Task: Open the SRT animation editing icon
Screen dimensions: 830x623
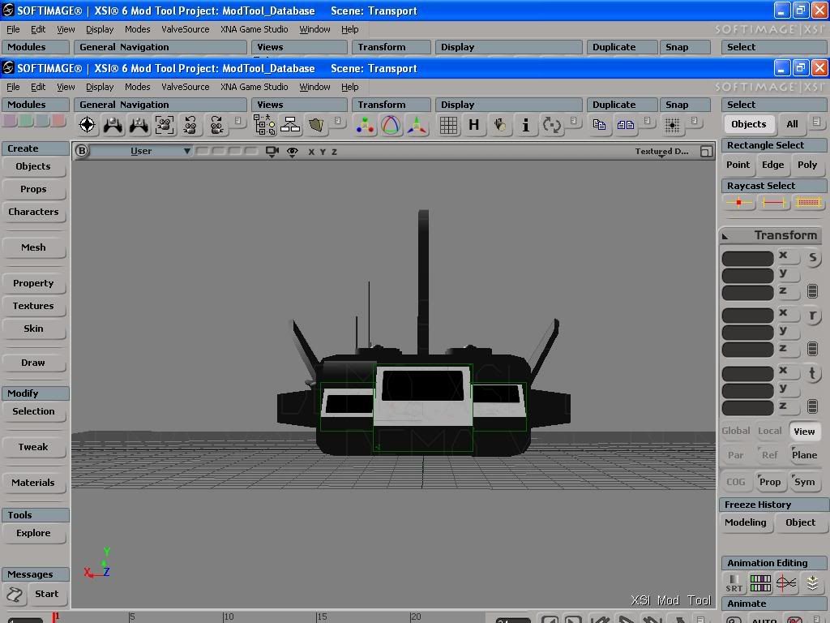Action: pos(734,583)
